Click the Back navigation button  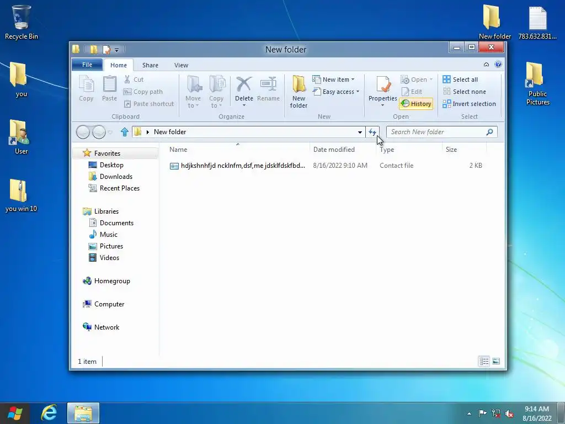83,132
